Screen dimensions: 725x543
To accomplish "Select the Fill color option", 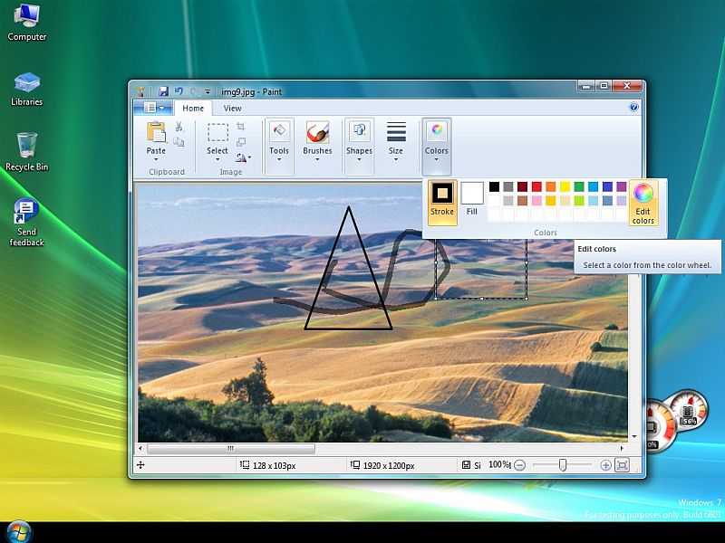I will [x=471, y=199].
